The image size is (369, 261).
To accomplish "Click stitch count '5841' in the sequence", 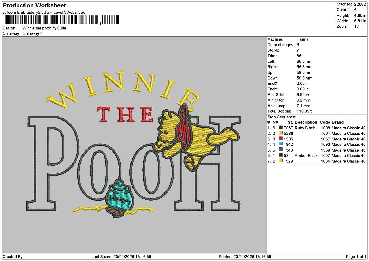I will coord(288,155).
